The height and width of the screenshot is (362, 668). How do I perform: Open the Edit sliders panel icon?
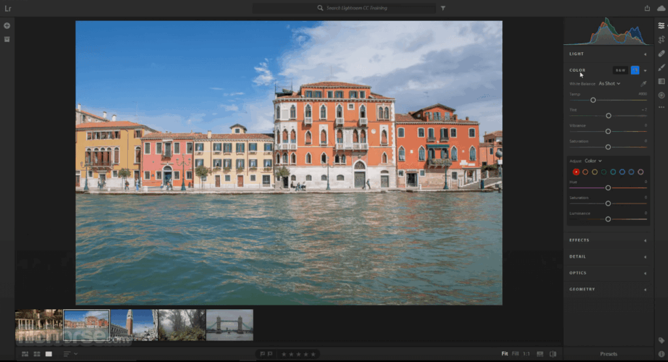pos(661,25)
